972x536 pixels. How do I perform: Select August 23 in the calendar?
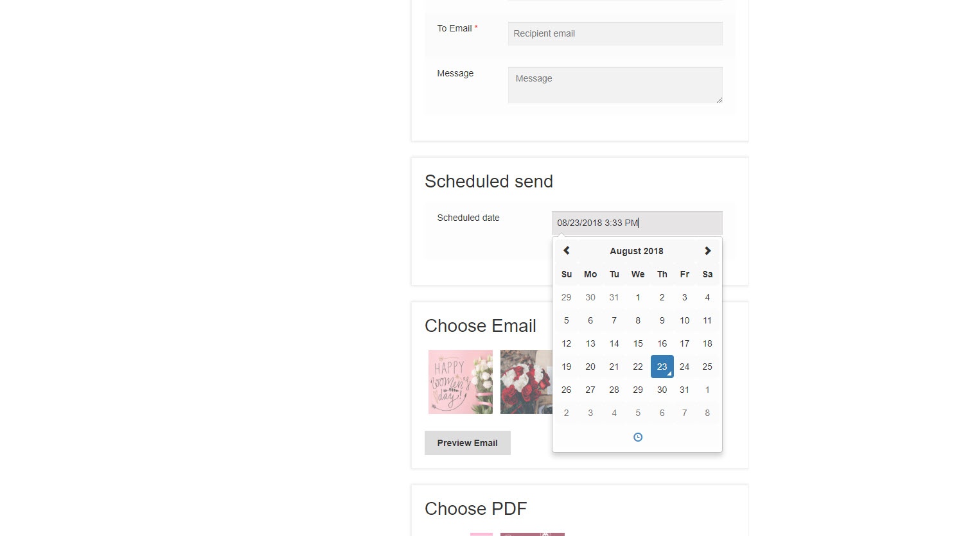coord(662,367)
